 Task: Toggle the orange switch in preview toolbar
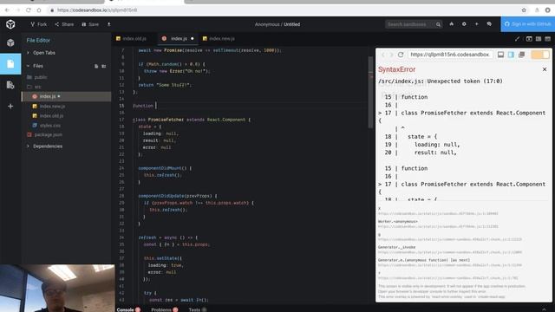pos(539,55)
